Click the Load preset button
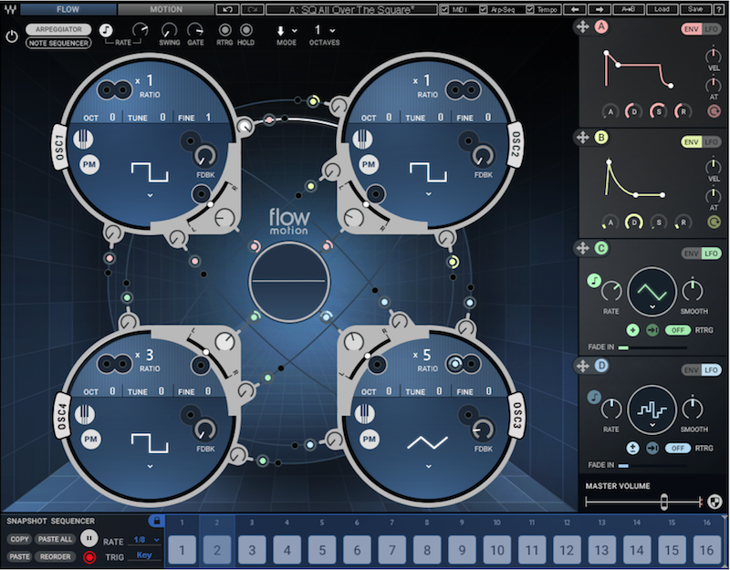730x570 pixels. [x=662, y=9]
